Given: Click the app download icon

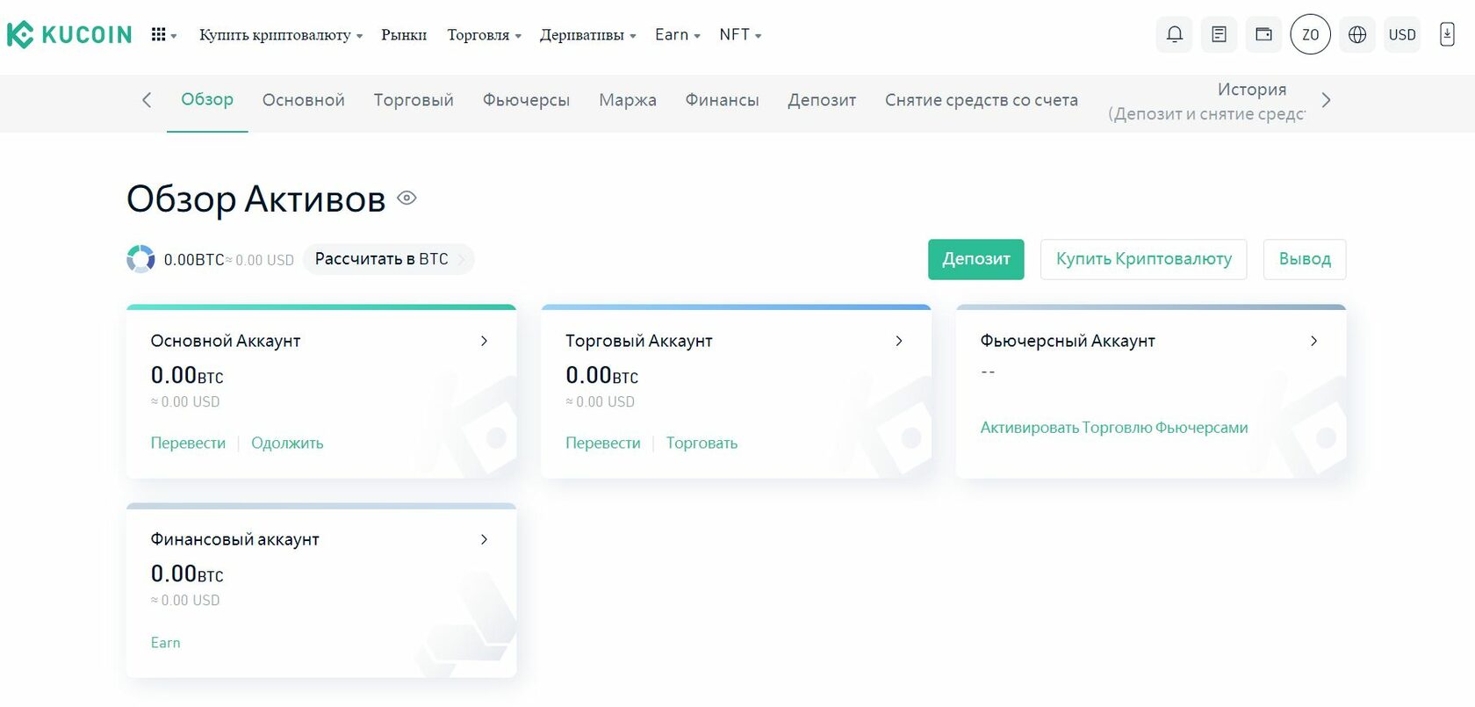Looking at the screenshot, I should pyautogui.click(x=1447, y=34).
